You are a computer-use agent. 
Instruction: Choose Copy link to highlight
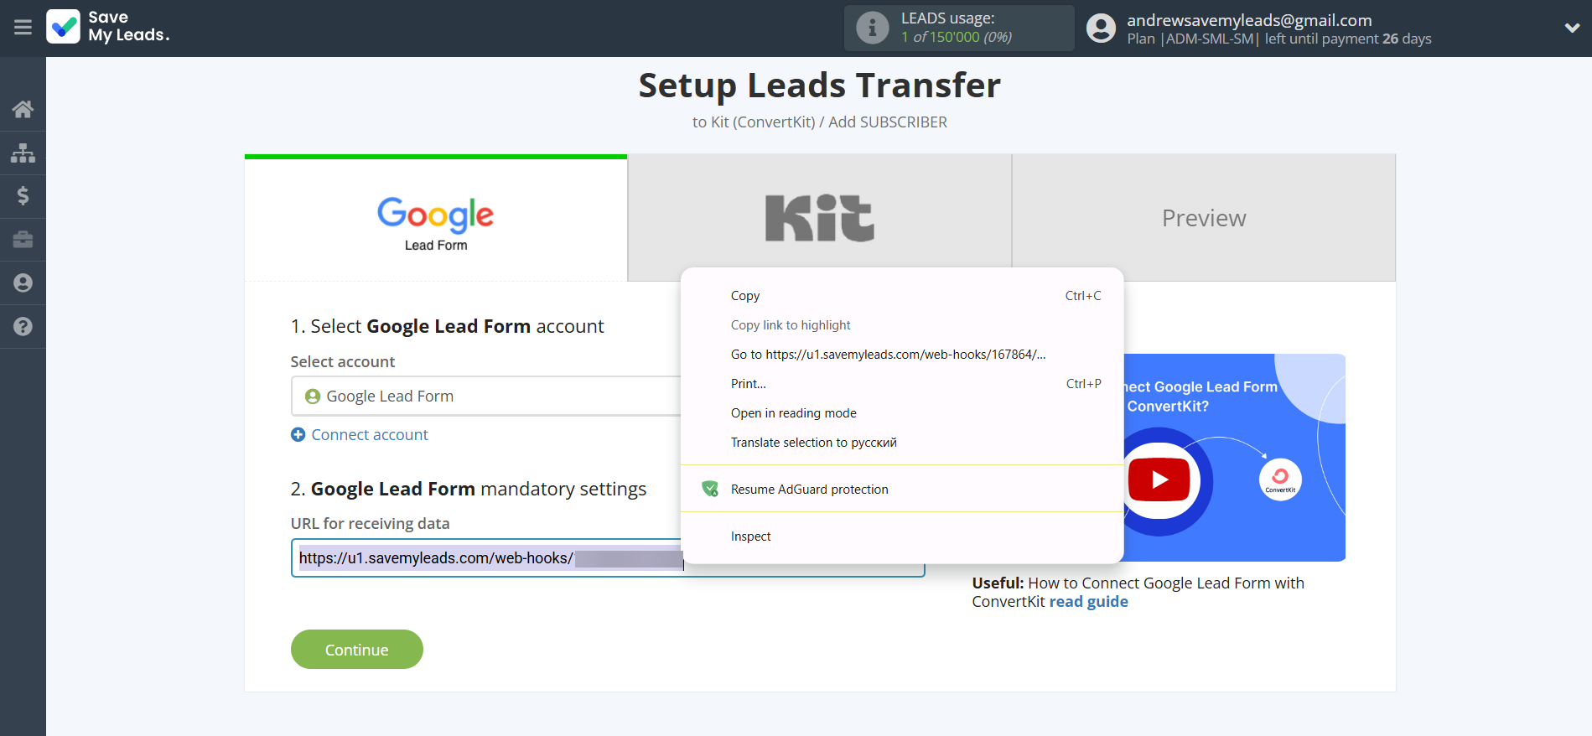tap(902, 325)
